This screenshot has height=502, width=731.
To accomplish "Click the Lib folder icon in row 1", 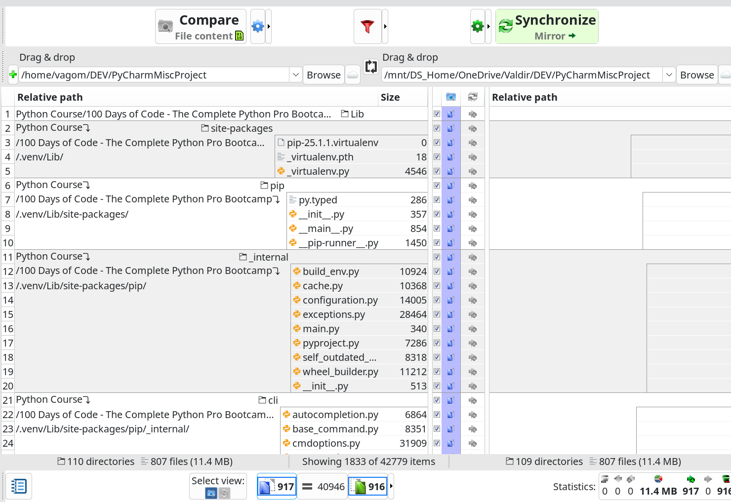I will (345, 114).
